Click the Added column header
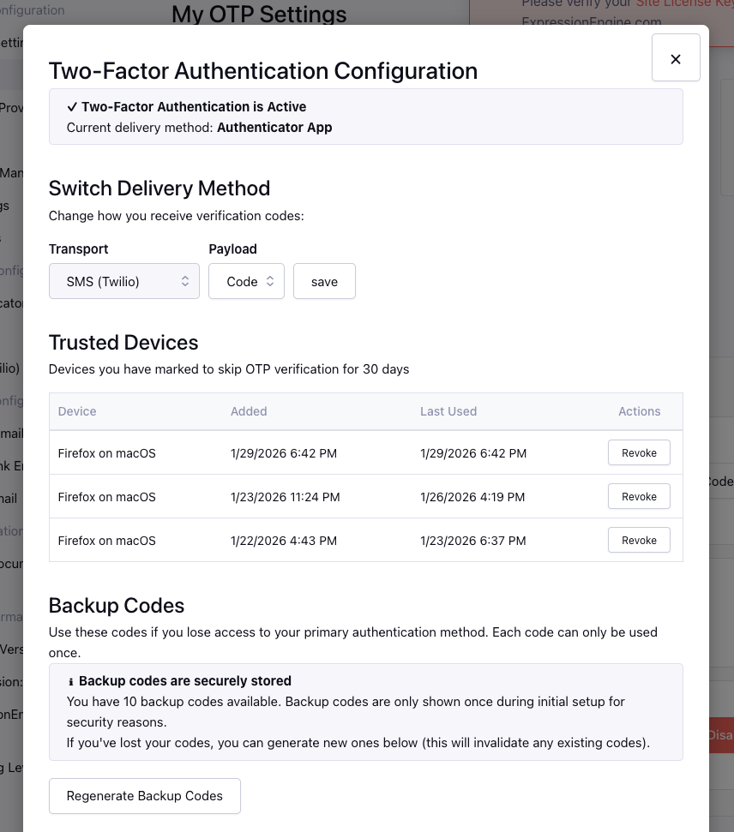Viewport: 734px width, 832px height. (249, 411)
